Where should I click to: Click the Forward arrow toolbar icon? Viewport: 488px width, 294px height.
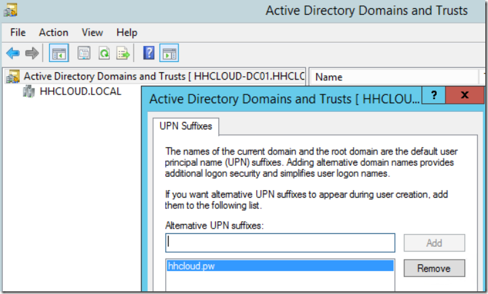[x=32, y=53]
